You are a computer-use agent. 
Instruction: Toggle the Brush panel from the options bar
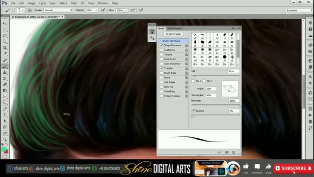click(x=29, y=10)
